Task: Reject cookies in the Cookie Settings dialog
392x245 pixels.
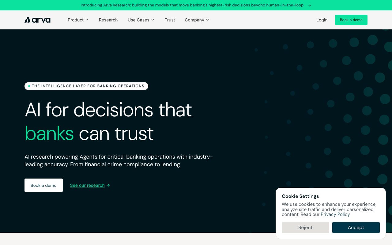Action: [305, 228]
